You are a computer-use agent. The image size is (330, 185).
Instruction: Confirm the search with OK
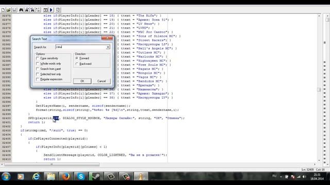(82, 81)
